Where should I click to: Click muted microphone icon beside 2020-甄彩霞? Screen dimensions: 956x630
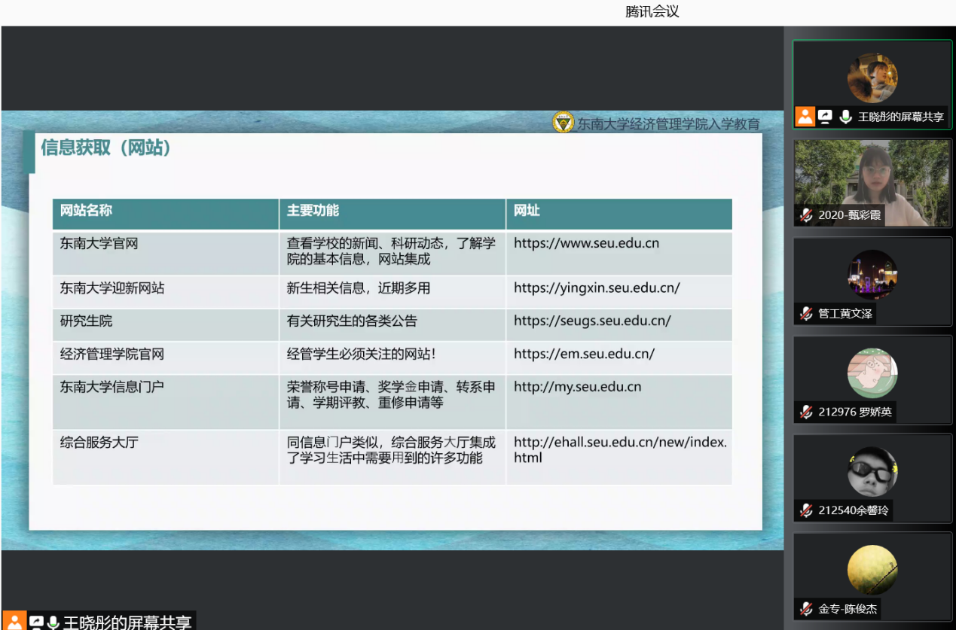(x=806, y=215)
